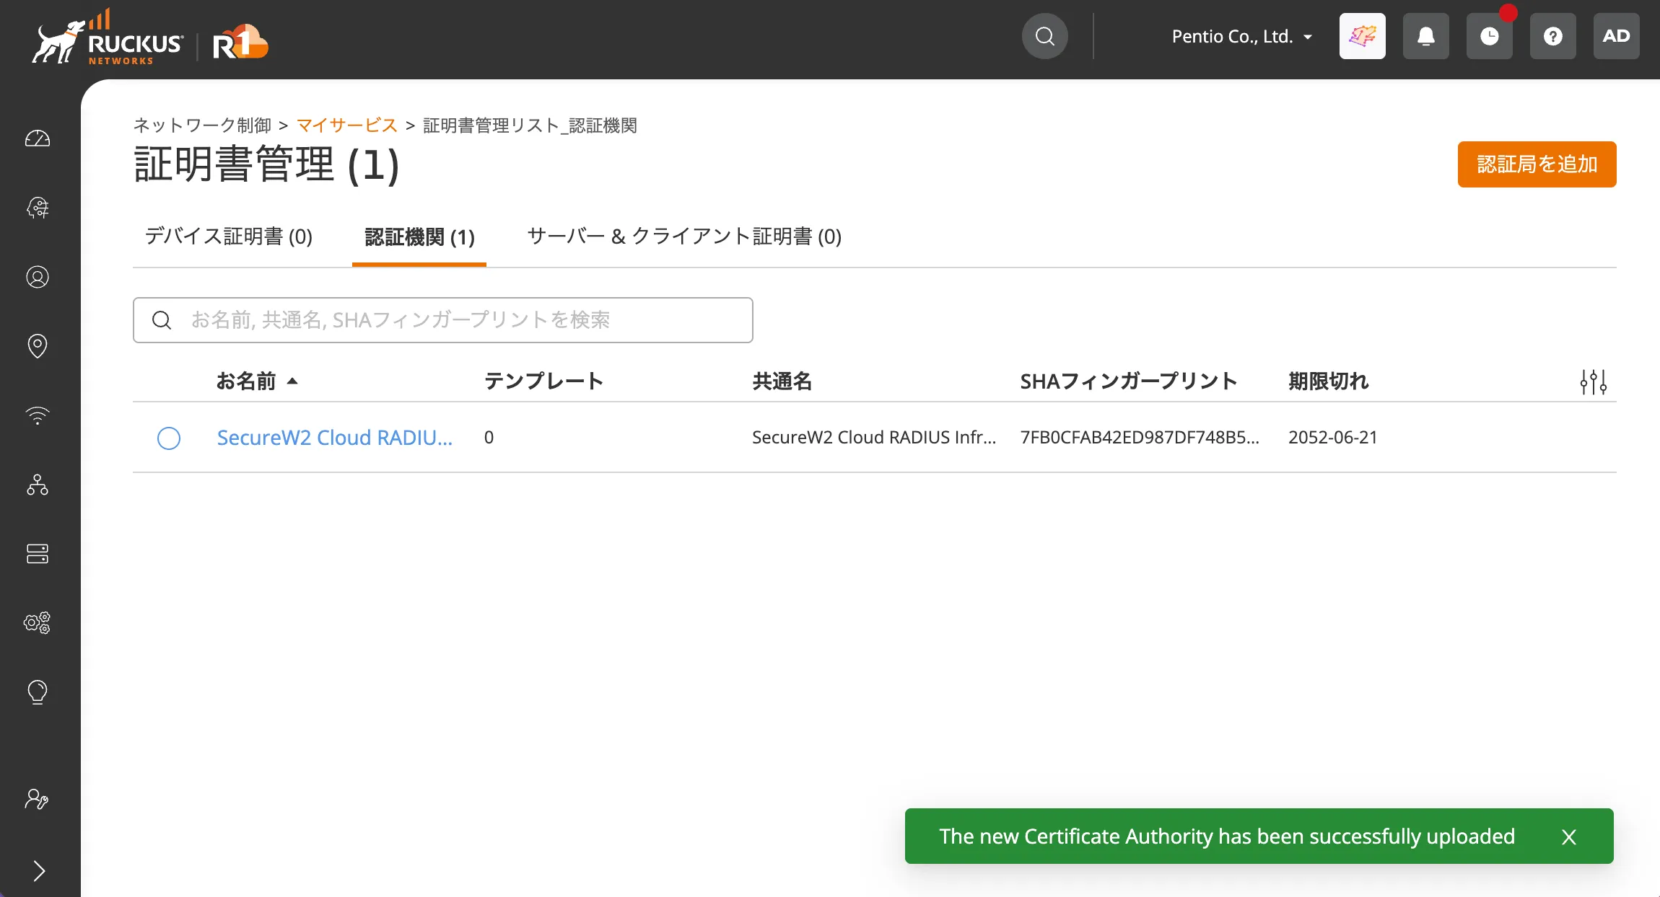Screen dimensions: 1660x897
Task: Open the wired network topology icon in sidebar
Action: [38, 485]
